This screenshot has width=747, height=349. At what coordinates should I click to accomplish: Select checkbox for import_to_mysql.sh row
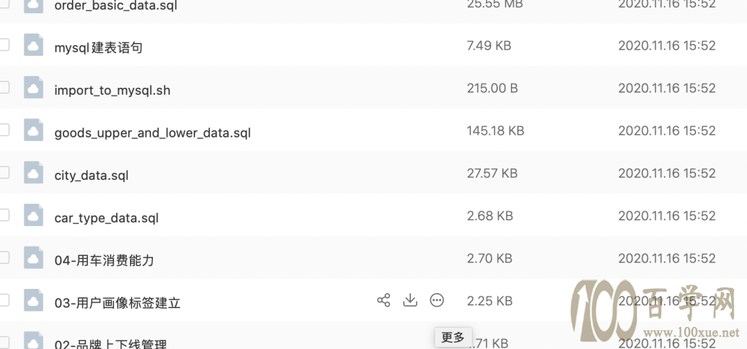4,88
